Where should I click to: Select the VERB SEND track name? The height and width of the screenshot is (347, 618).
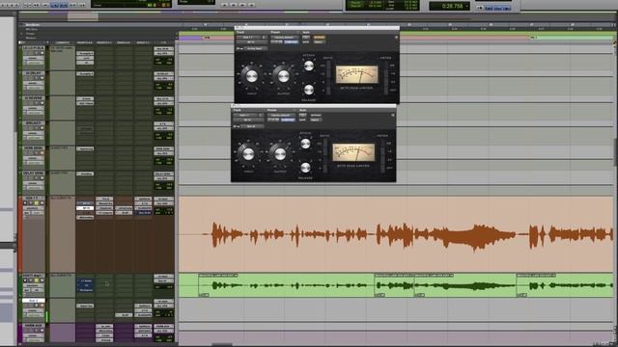34,147
